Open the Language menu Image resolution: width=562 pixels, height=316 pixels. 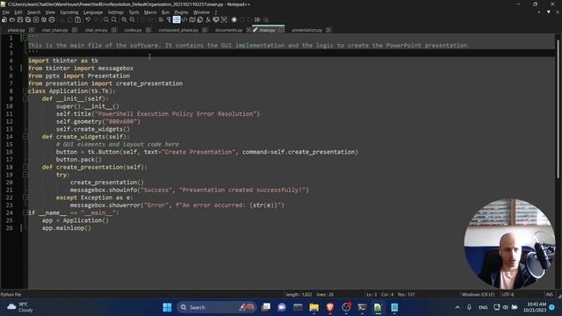click(x=93, y=12)
